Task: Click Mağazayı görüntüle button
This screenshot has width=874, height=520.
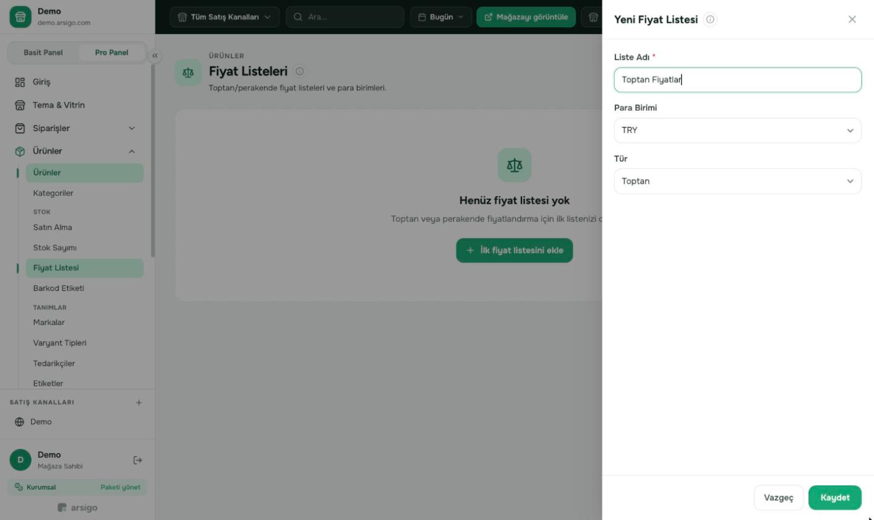Action: point(526,17)
